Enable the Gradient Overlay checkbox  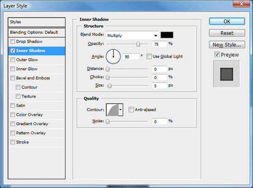click(13, 124)
